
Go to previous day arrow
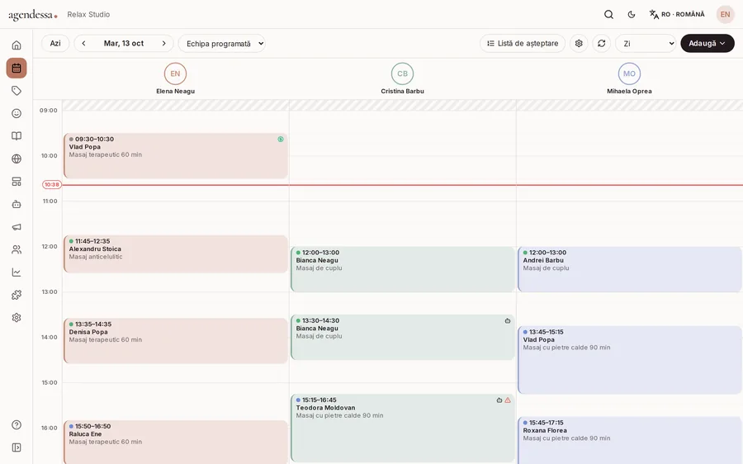pos(83,43)
